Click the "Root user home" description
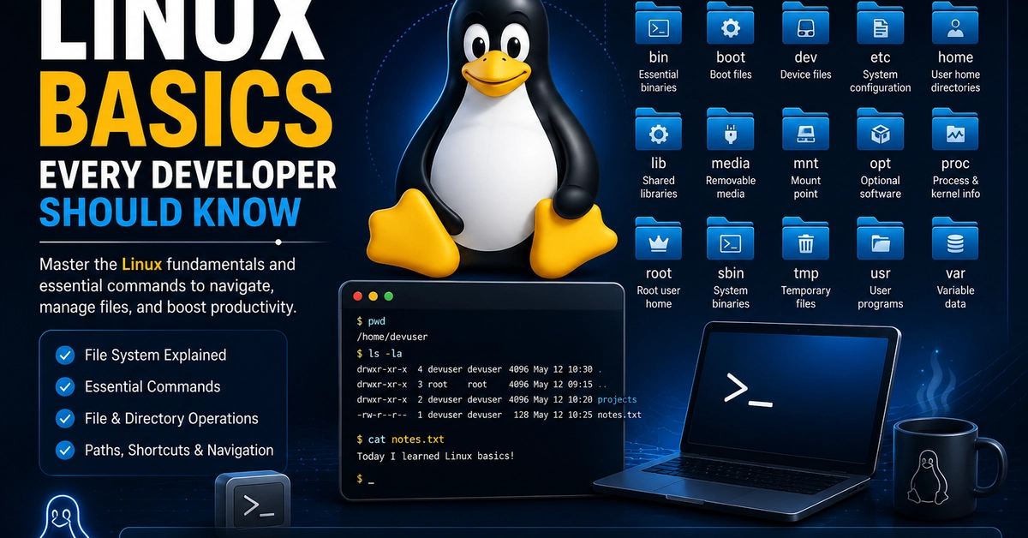 [658, 297]
